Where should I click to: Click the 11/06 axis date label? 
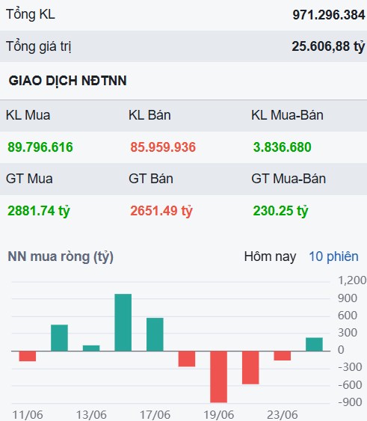tap(28, 415)
